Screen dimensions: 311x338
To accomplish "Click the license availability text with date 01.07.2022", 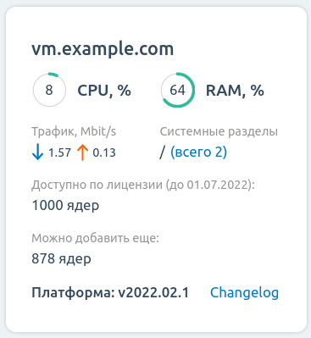I will (x=143, y=185).
